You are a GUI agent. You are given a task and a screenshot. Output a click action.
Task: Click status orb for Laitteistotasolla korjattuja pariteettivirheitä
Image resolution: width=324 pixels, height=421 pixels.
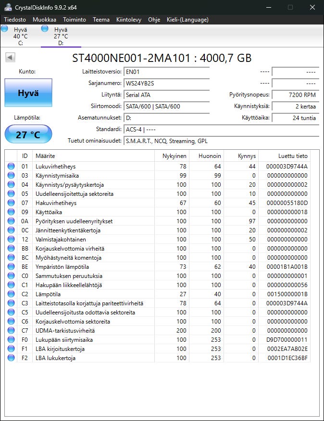pyautogui.click(x=11, y=303)
